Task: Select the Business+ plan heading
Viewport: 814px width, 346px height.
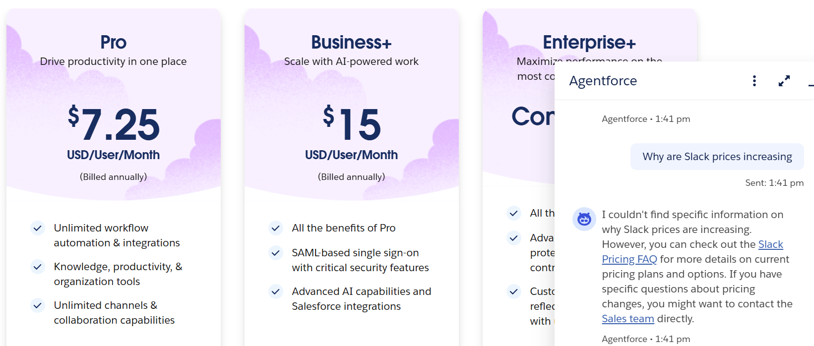Action: coord(351,42)
